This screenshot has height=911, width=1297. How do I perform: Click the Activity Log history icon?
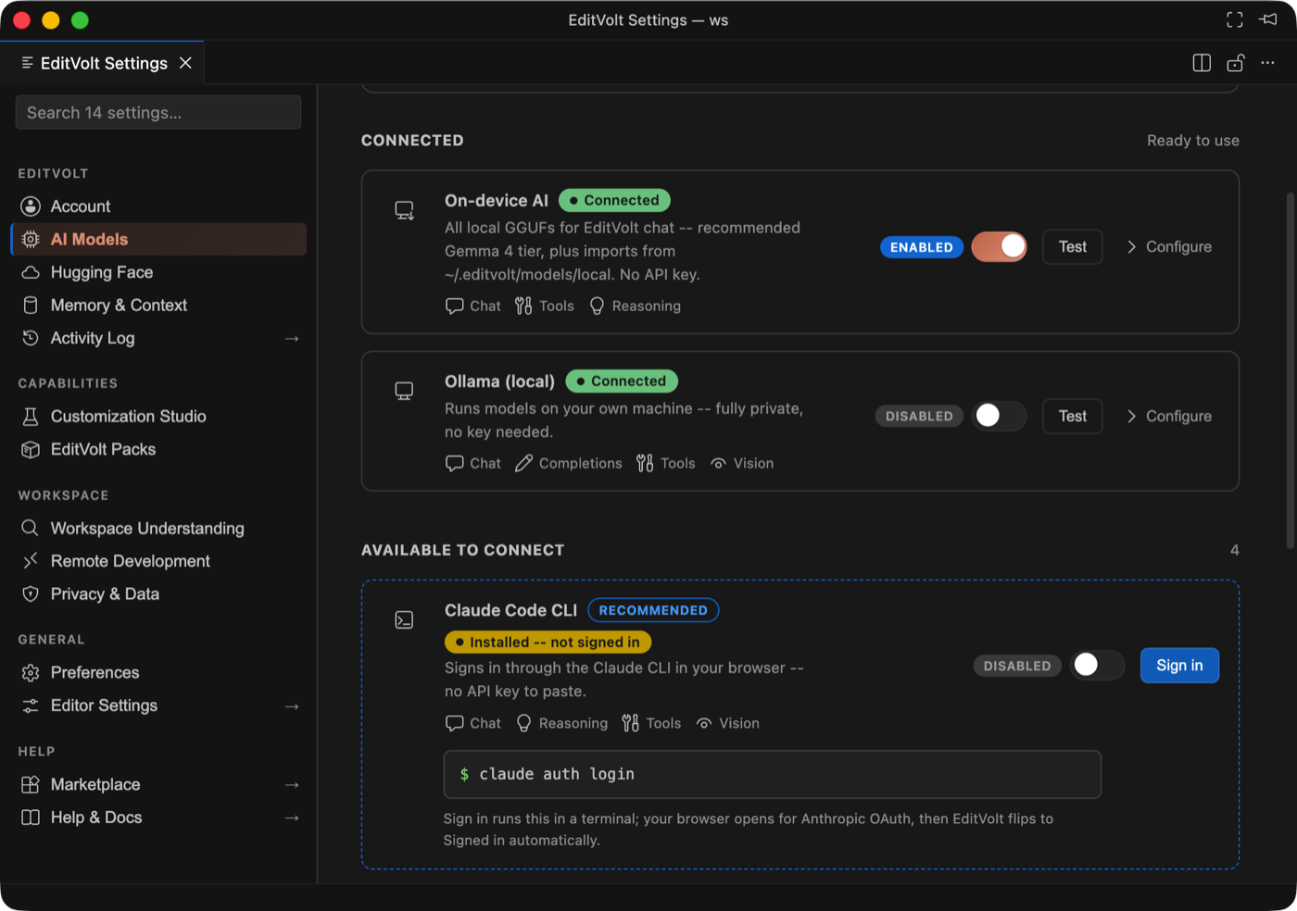point(31,338)
